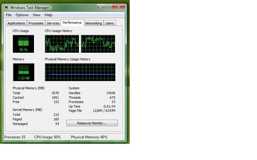257x160 pixels.
Task: Switch to the Processes tab
Action: (x=36, y=23)
